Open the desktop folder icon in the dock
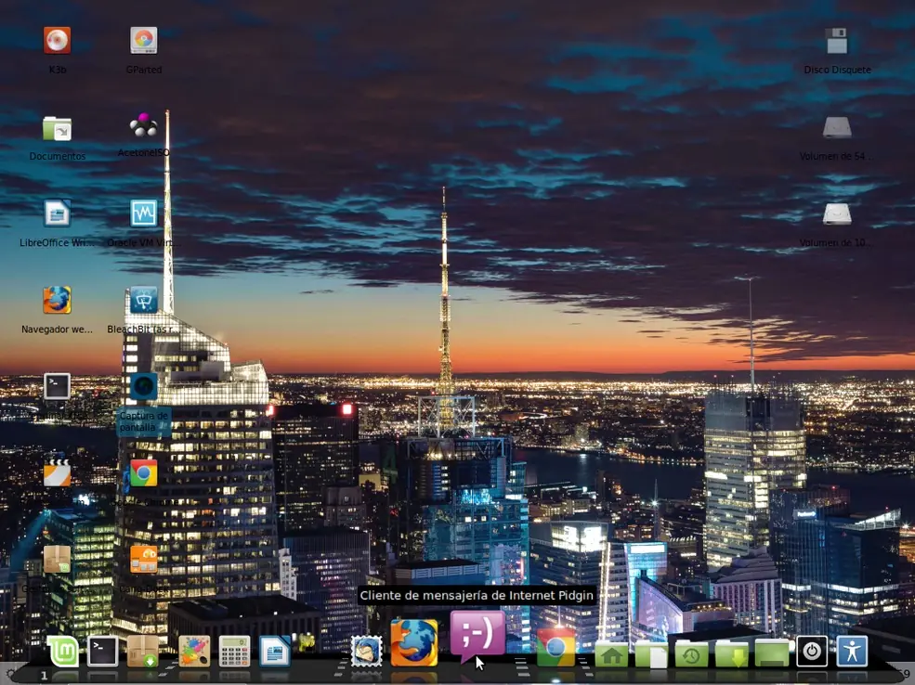Image resolution: width=915 pixels, height=685 pixels. (772, 653)
